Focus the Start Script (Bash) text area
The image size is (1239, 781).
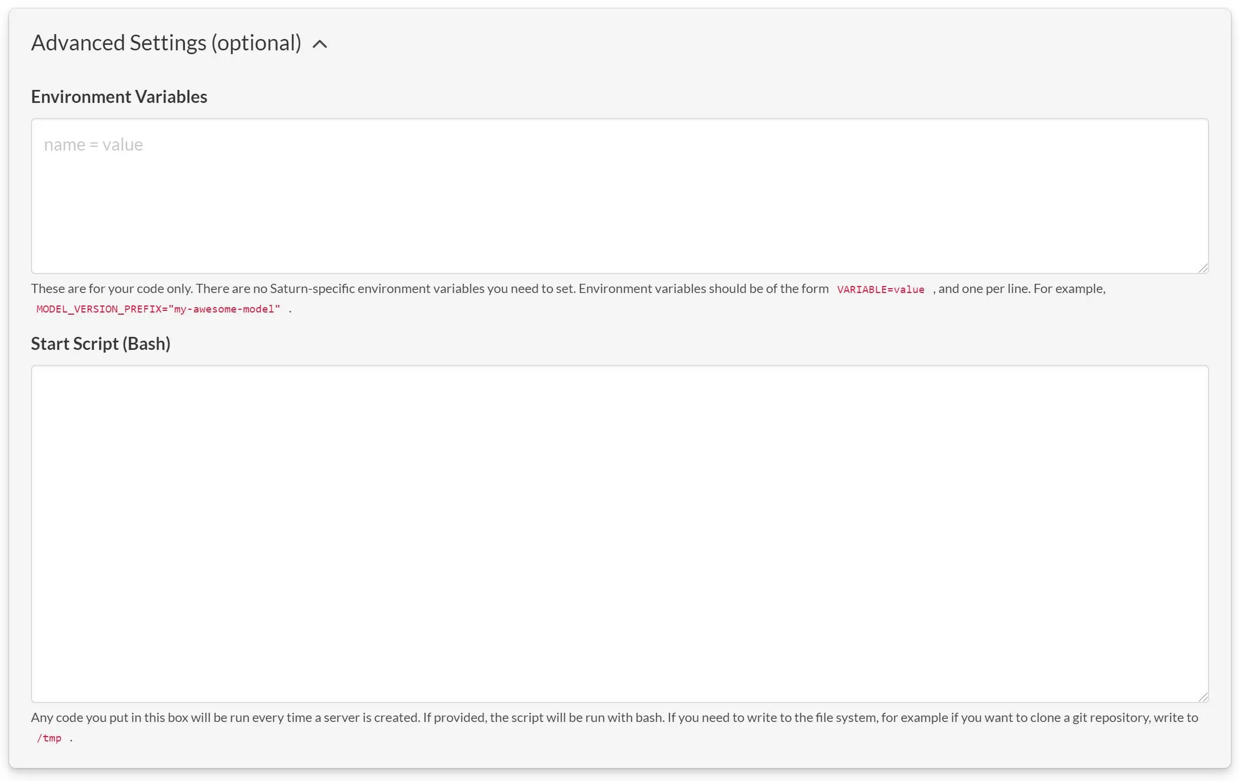click(x=619, y=533)
